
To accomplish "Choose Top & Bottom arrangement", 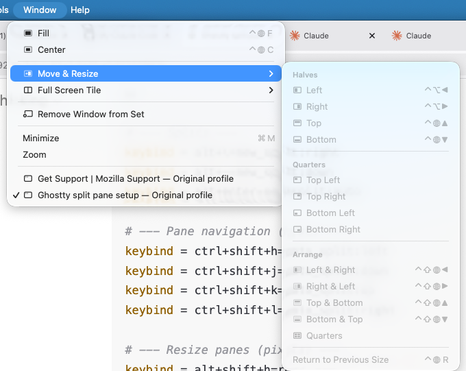I will click(x=334, y=302).
